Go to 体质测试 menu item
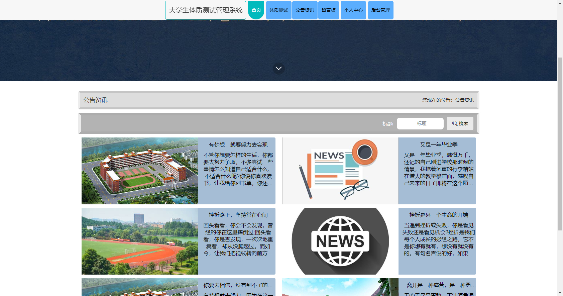Image resolution: width=563 pixels, height=296 pixels. click(279, 10)
